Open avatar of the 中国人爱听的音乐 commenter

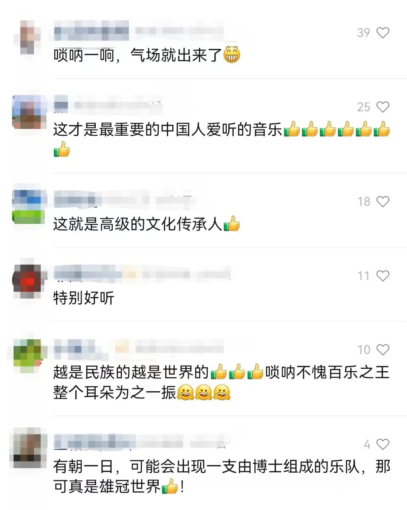pos(29,112)
